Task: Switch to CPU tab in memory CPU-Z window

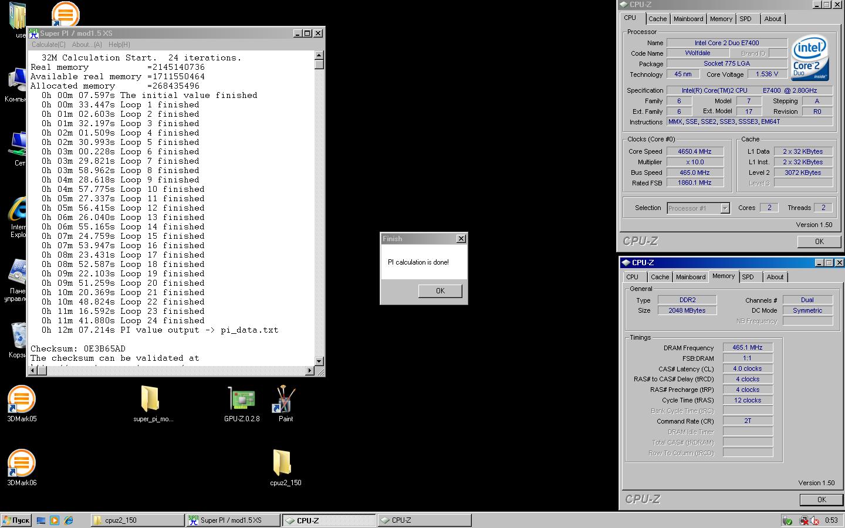Action: (633, 277)
